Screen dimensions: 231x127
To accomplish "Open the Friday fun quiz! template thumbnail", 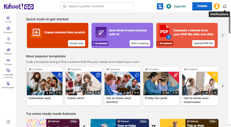I will point(161,83).
